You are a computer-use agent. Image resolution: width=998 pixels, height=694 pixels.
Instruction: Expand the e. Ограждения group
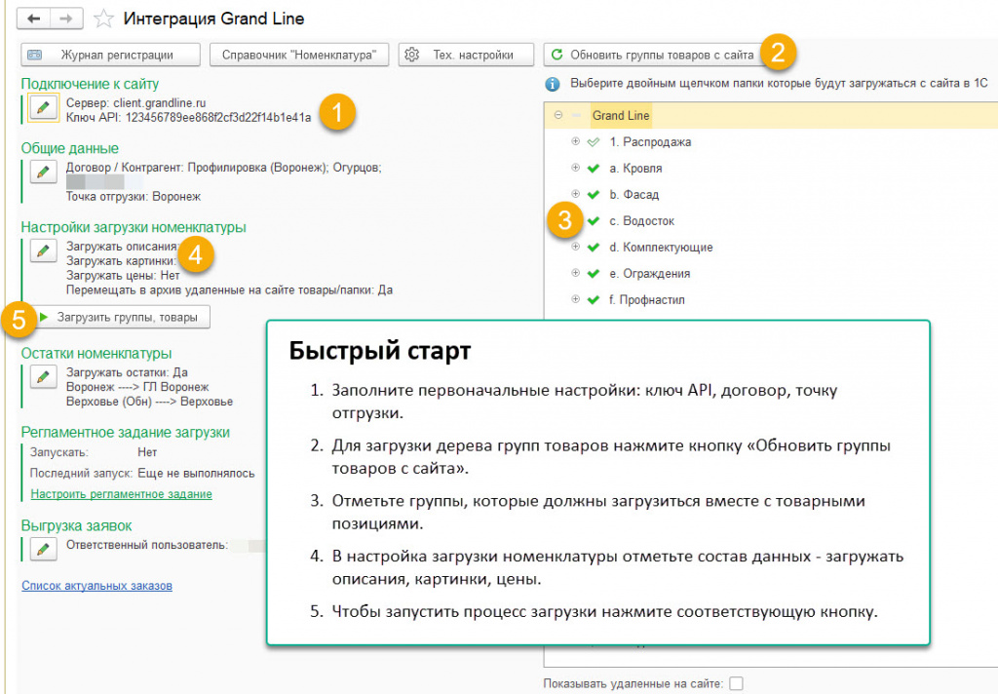click(575, 273)
